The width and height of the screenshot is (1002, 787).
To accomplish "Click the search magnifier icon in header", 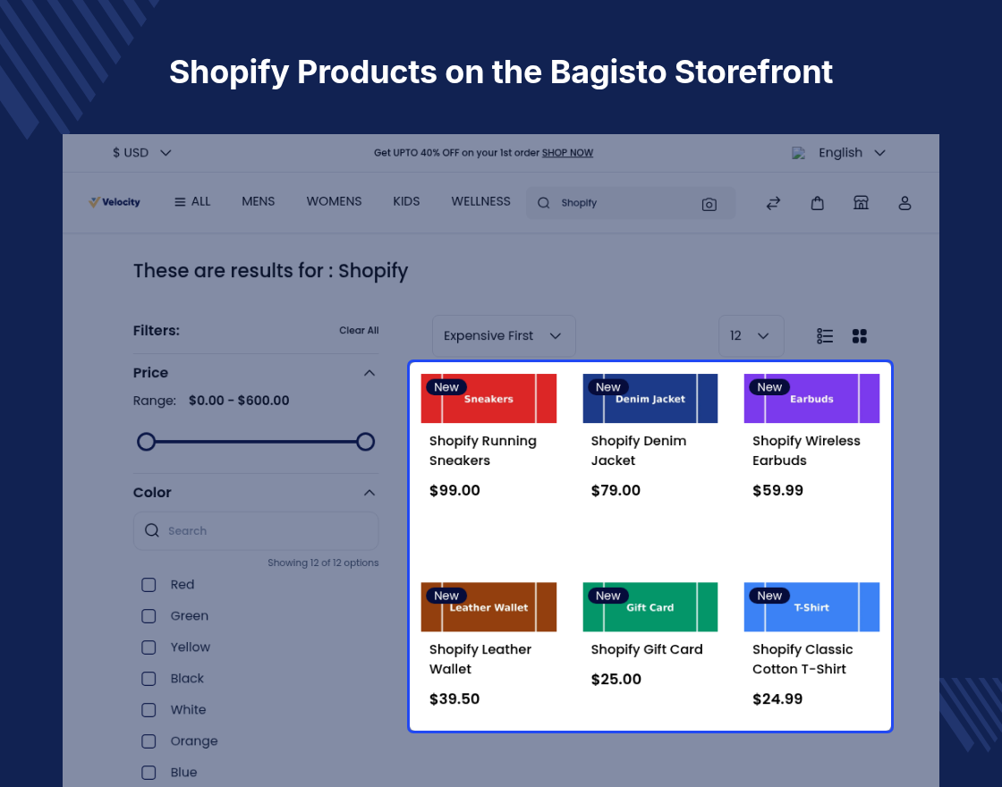I will 544,203.
